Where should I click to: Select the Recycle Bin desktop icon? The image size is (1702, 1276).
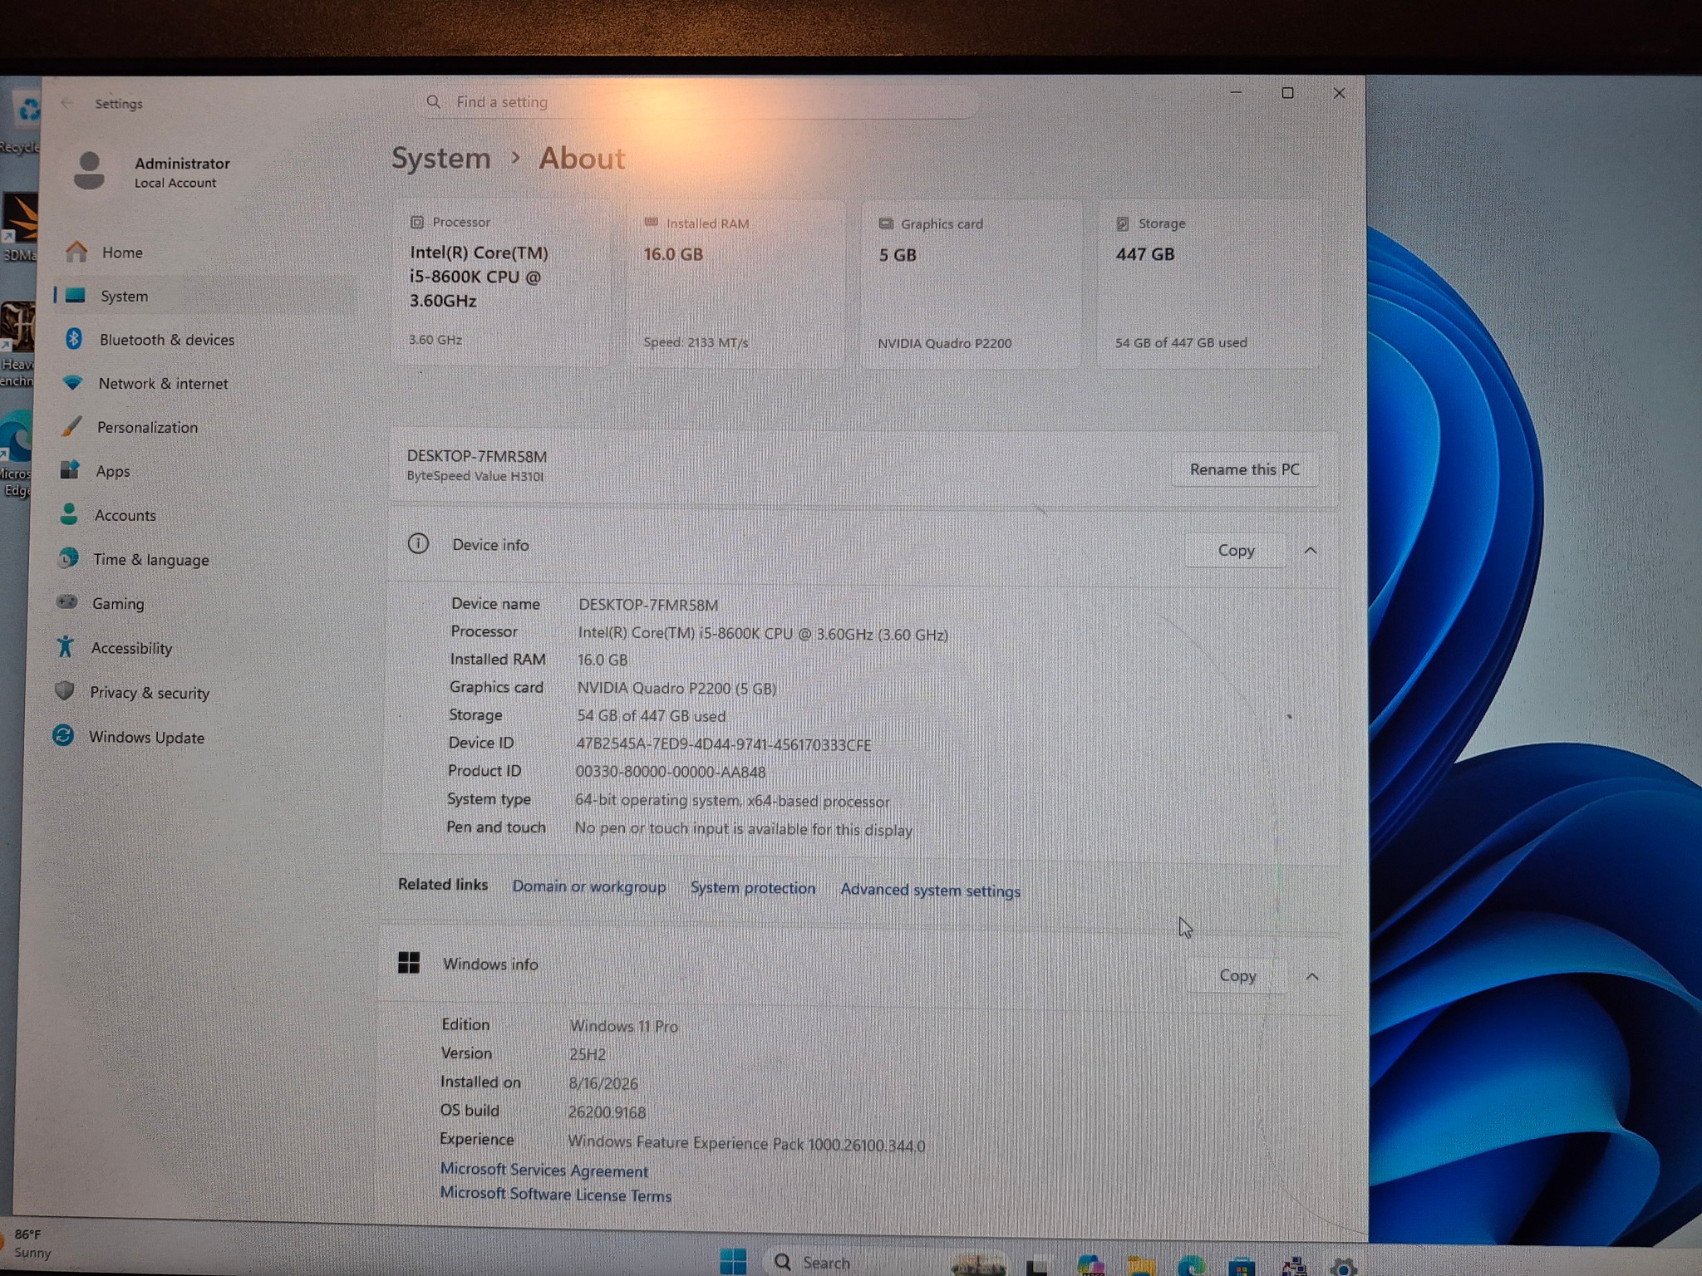21,120
